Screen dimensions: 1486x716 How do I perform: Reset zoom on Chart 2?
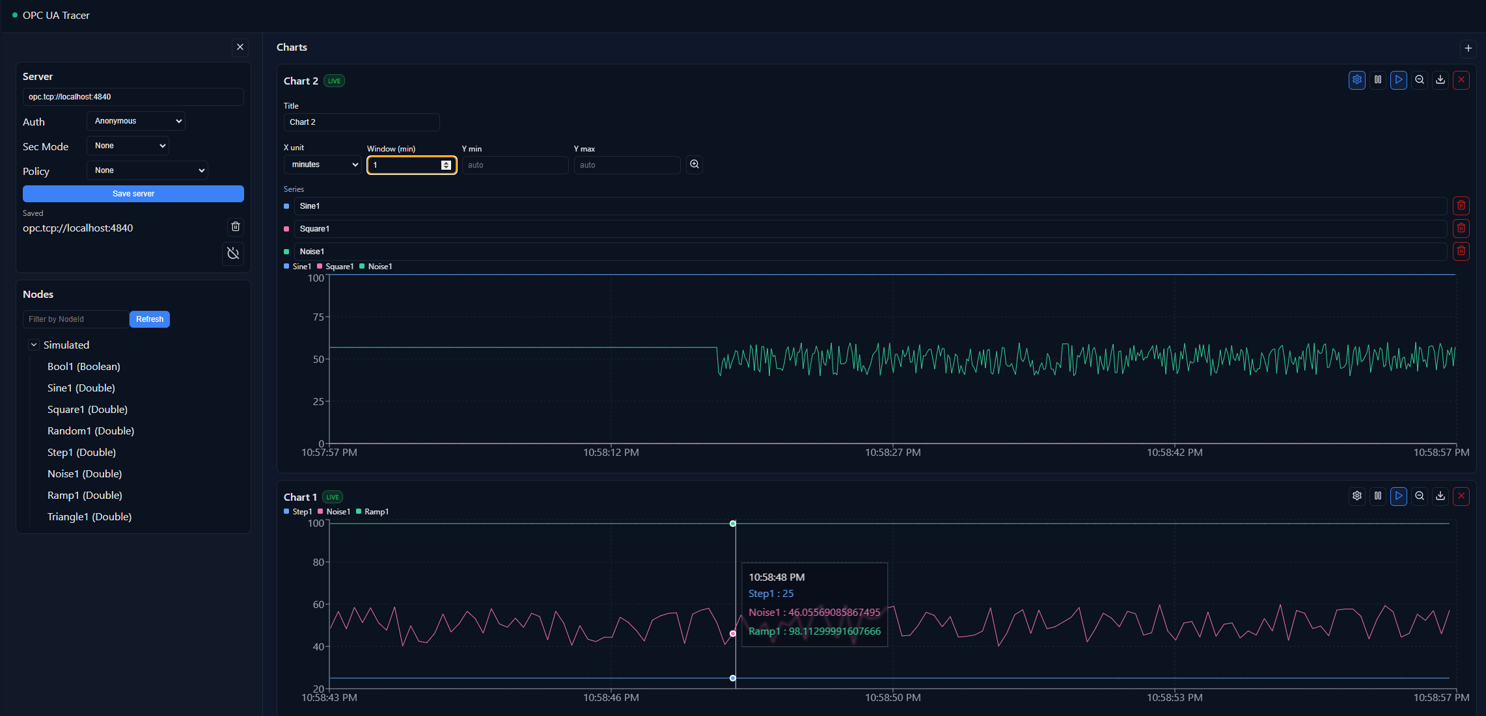1419,80
